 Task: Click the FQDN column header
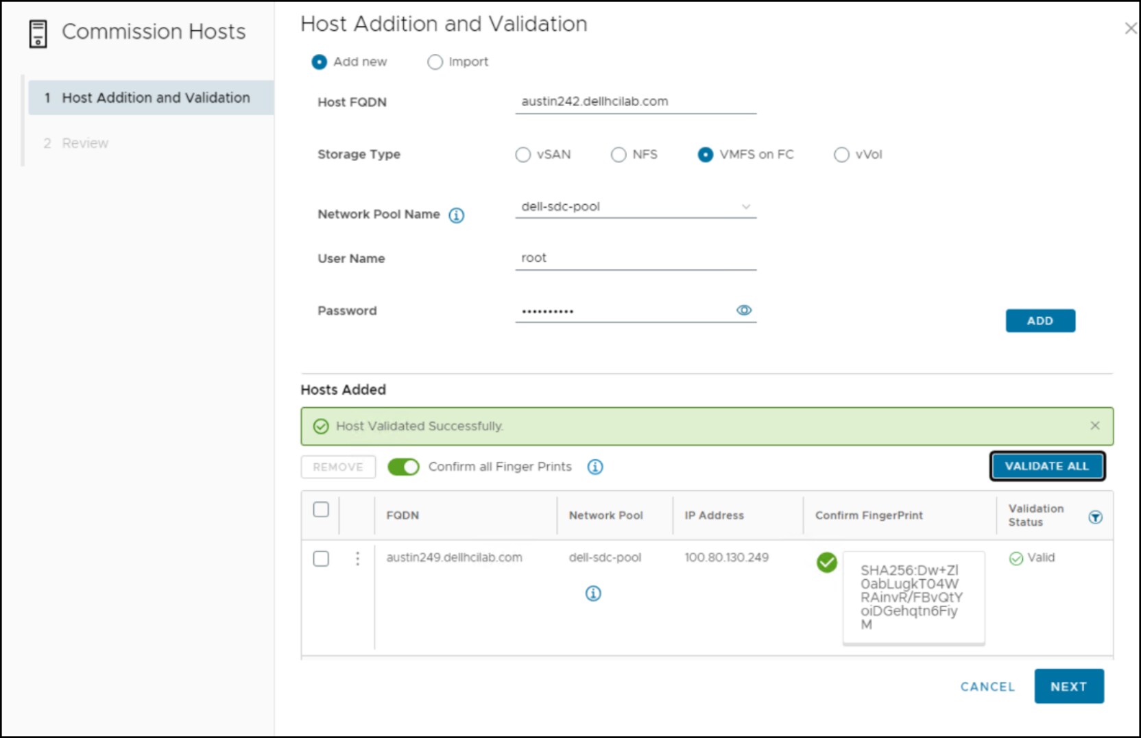pyautogui.click(x=403, y=515)
